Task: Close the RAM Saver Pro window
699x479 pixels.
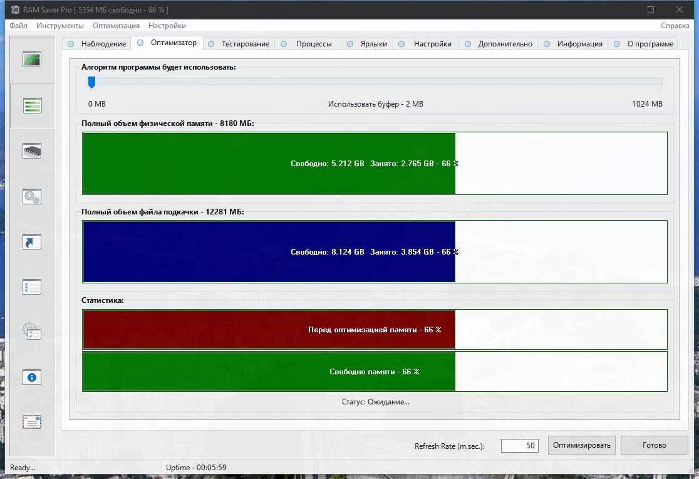Action: coord(680,9)
